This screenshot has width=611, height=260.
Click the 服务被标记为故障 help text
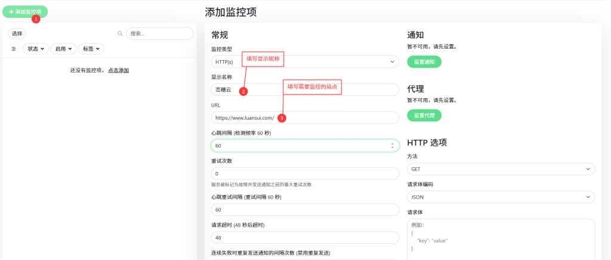click(261, 184)
